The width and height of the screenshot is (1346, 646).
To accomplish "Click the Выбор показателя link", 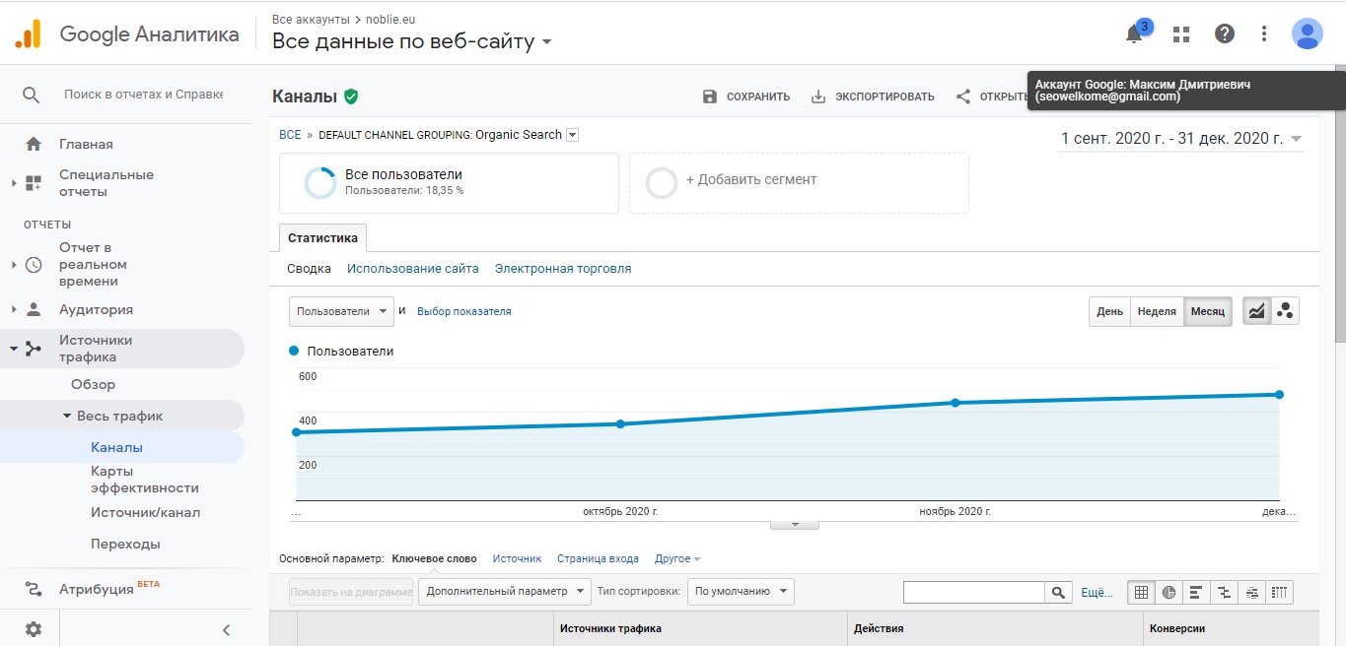I will coord(463,311).
